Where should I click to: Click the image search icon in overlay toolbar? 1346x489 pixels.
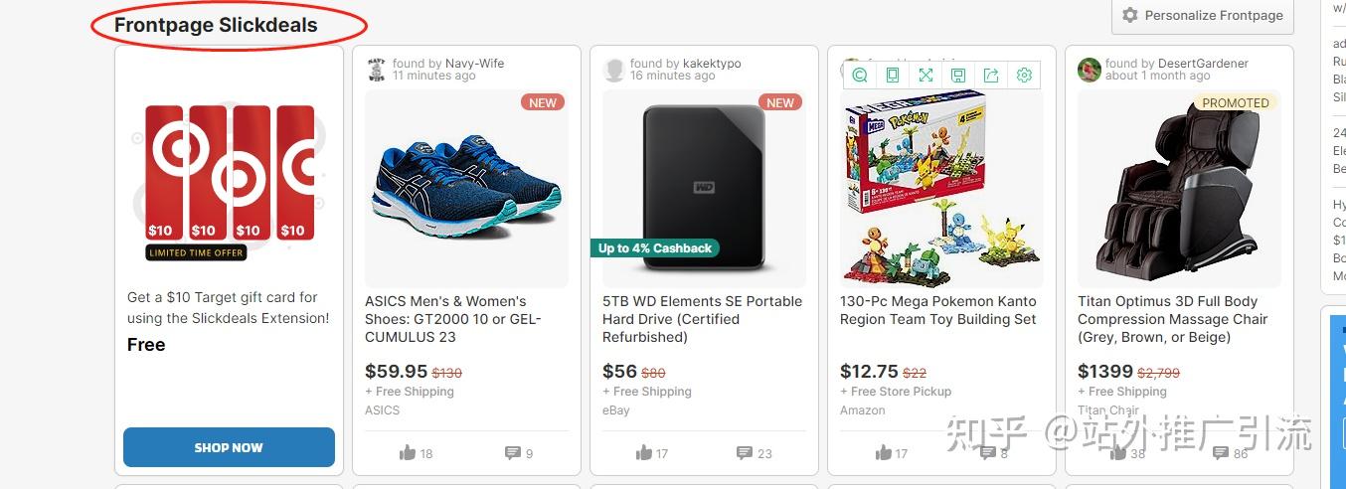tap(860, 76)
